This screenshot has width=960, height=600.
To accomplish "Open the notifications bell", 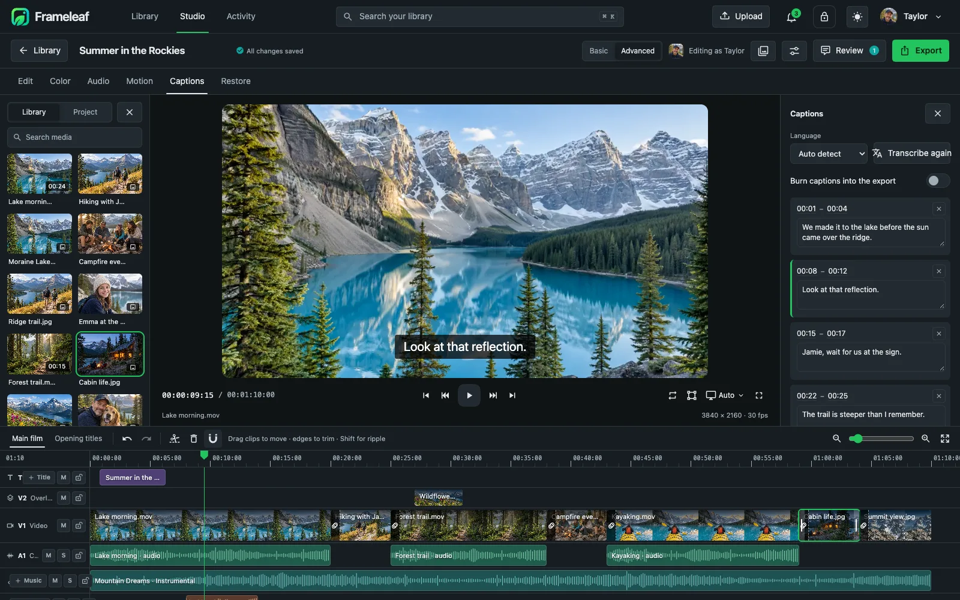I will click(791, 17).
